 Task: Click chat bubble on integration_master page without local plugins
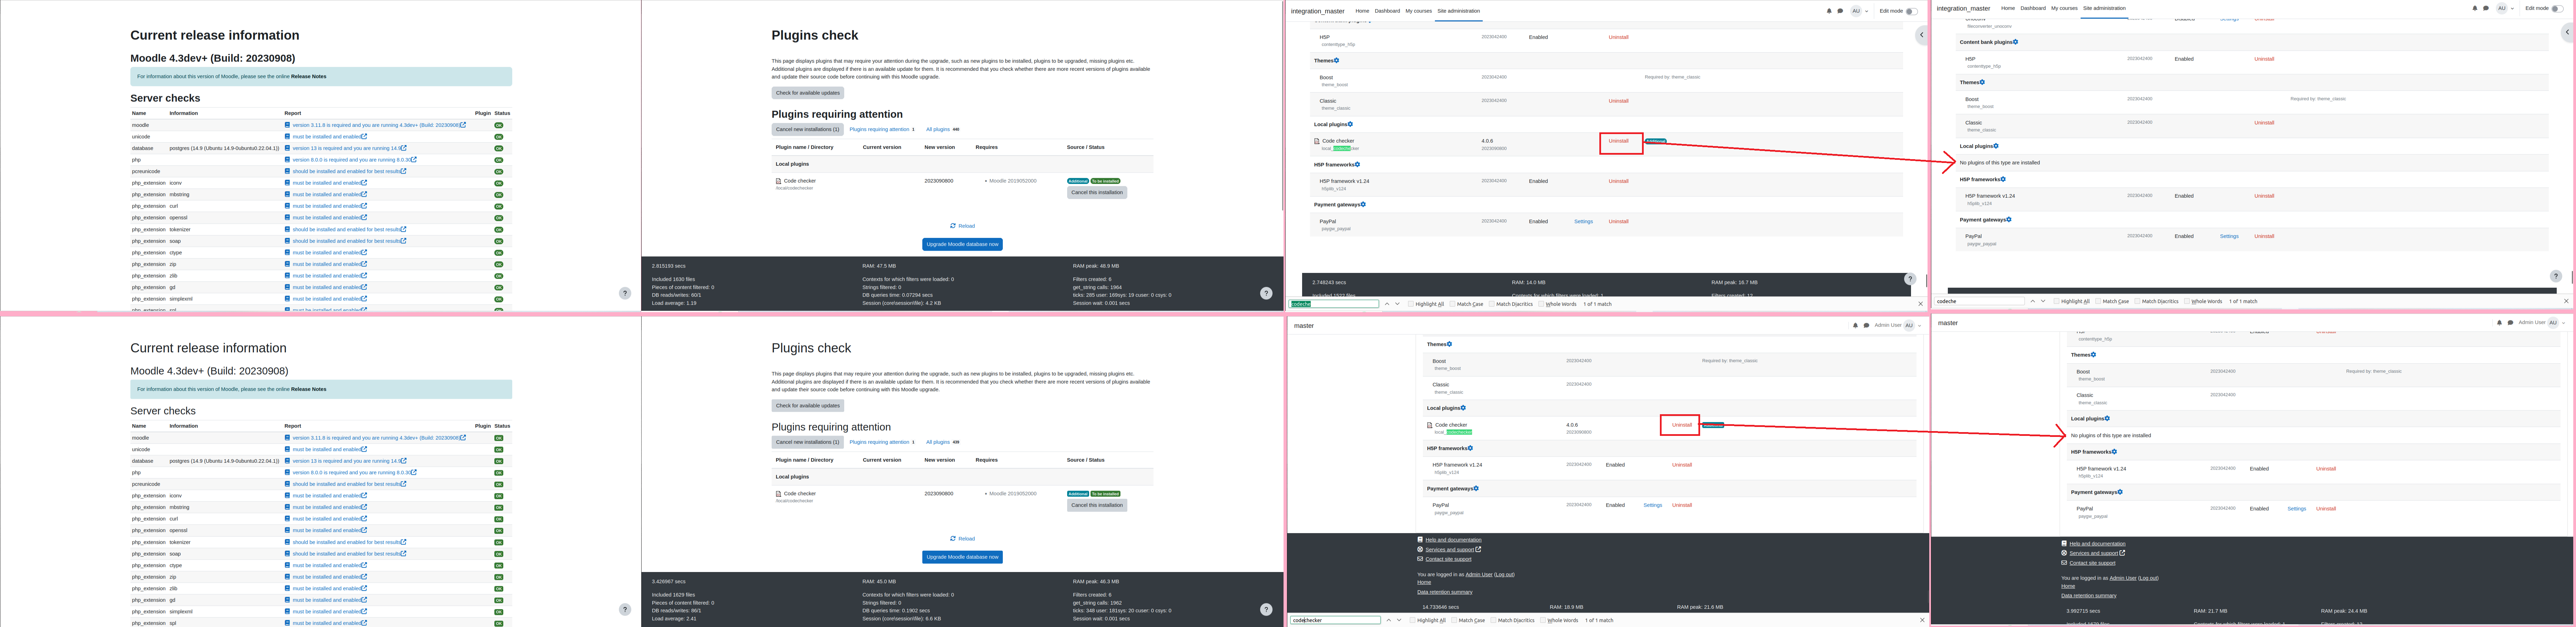(x=2486, y=8)
